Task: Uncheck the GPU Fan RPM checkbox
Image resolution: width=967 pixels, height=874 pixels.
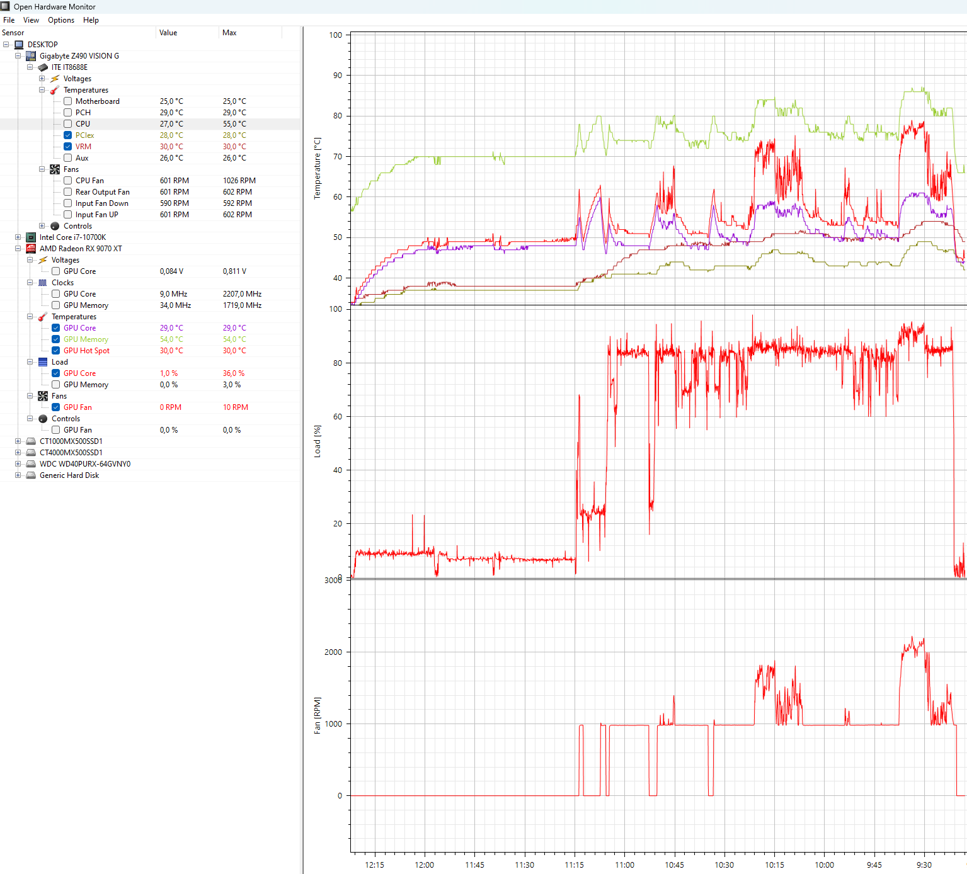Action: coord(55,407)
